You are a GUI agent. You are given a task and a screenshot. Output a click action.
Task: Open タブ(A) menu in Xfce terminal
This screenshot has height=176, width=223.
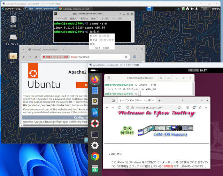[105, 18]
